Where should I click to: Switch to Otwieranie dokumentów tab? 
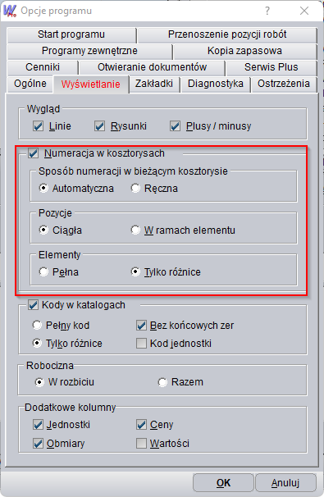point(153,67)
